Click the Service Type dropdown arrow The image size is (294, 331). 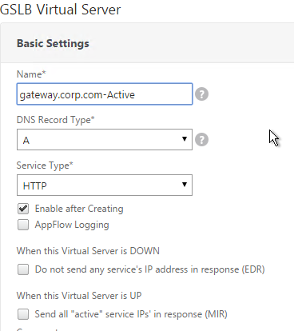[185, 185]
